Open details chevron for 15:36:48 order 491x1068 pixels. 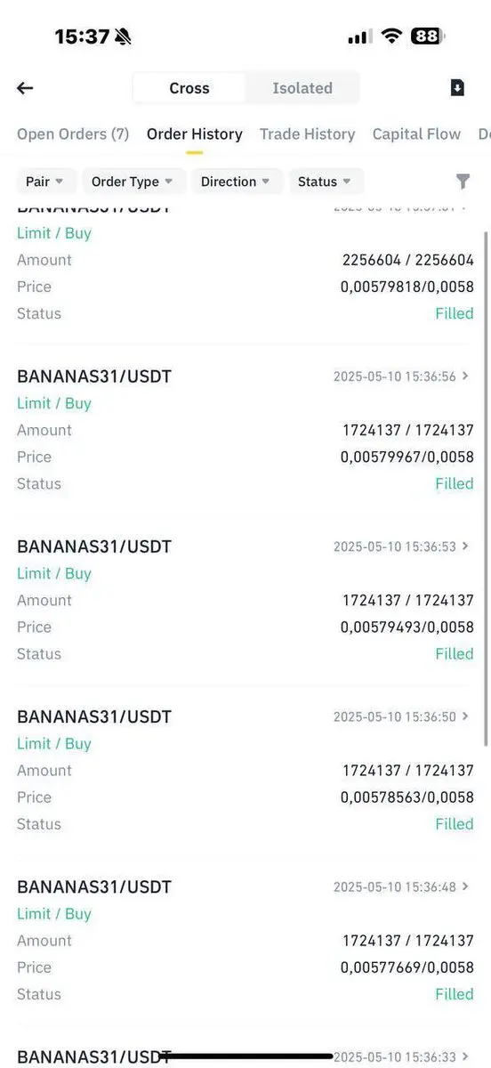[465, 886]
